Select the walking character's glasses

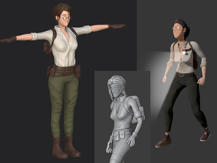(x=177, y=28)
